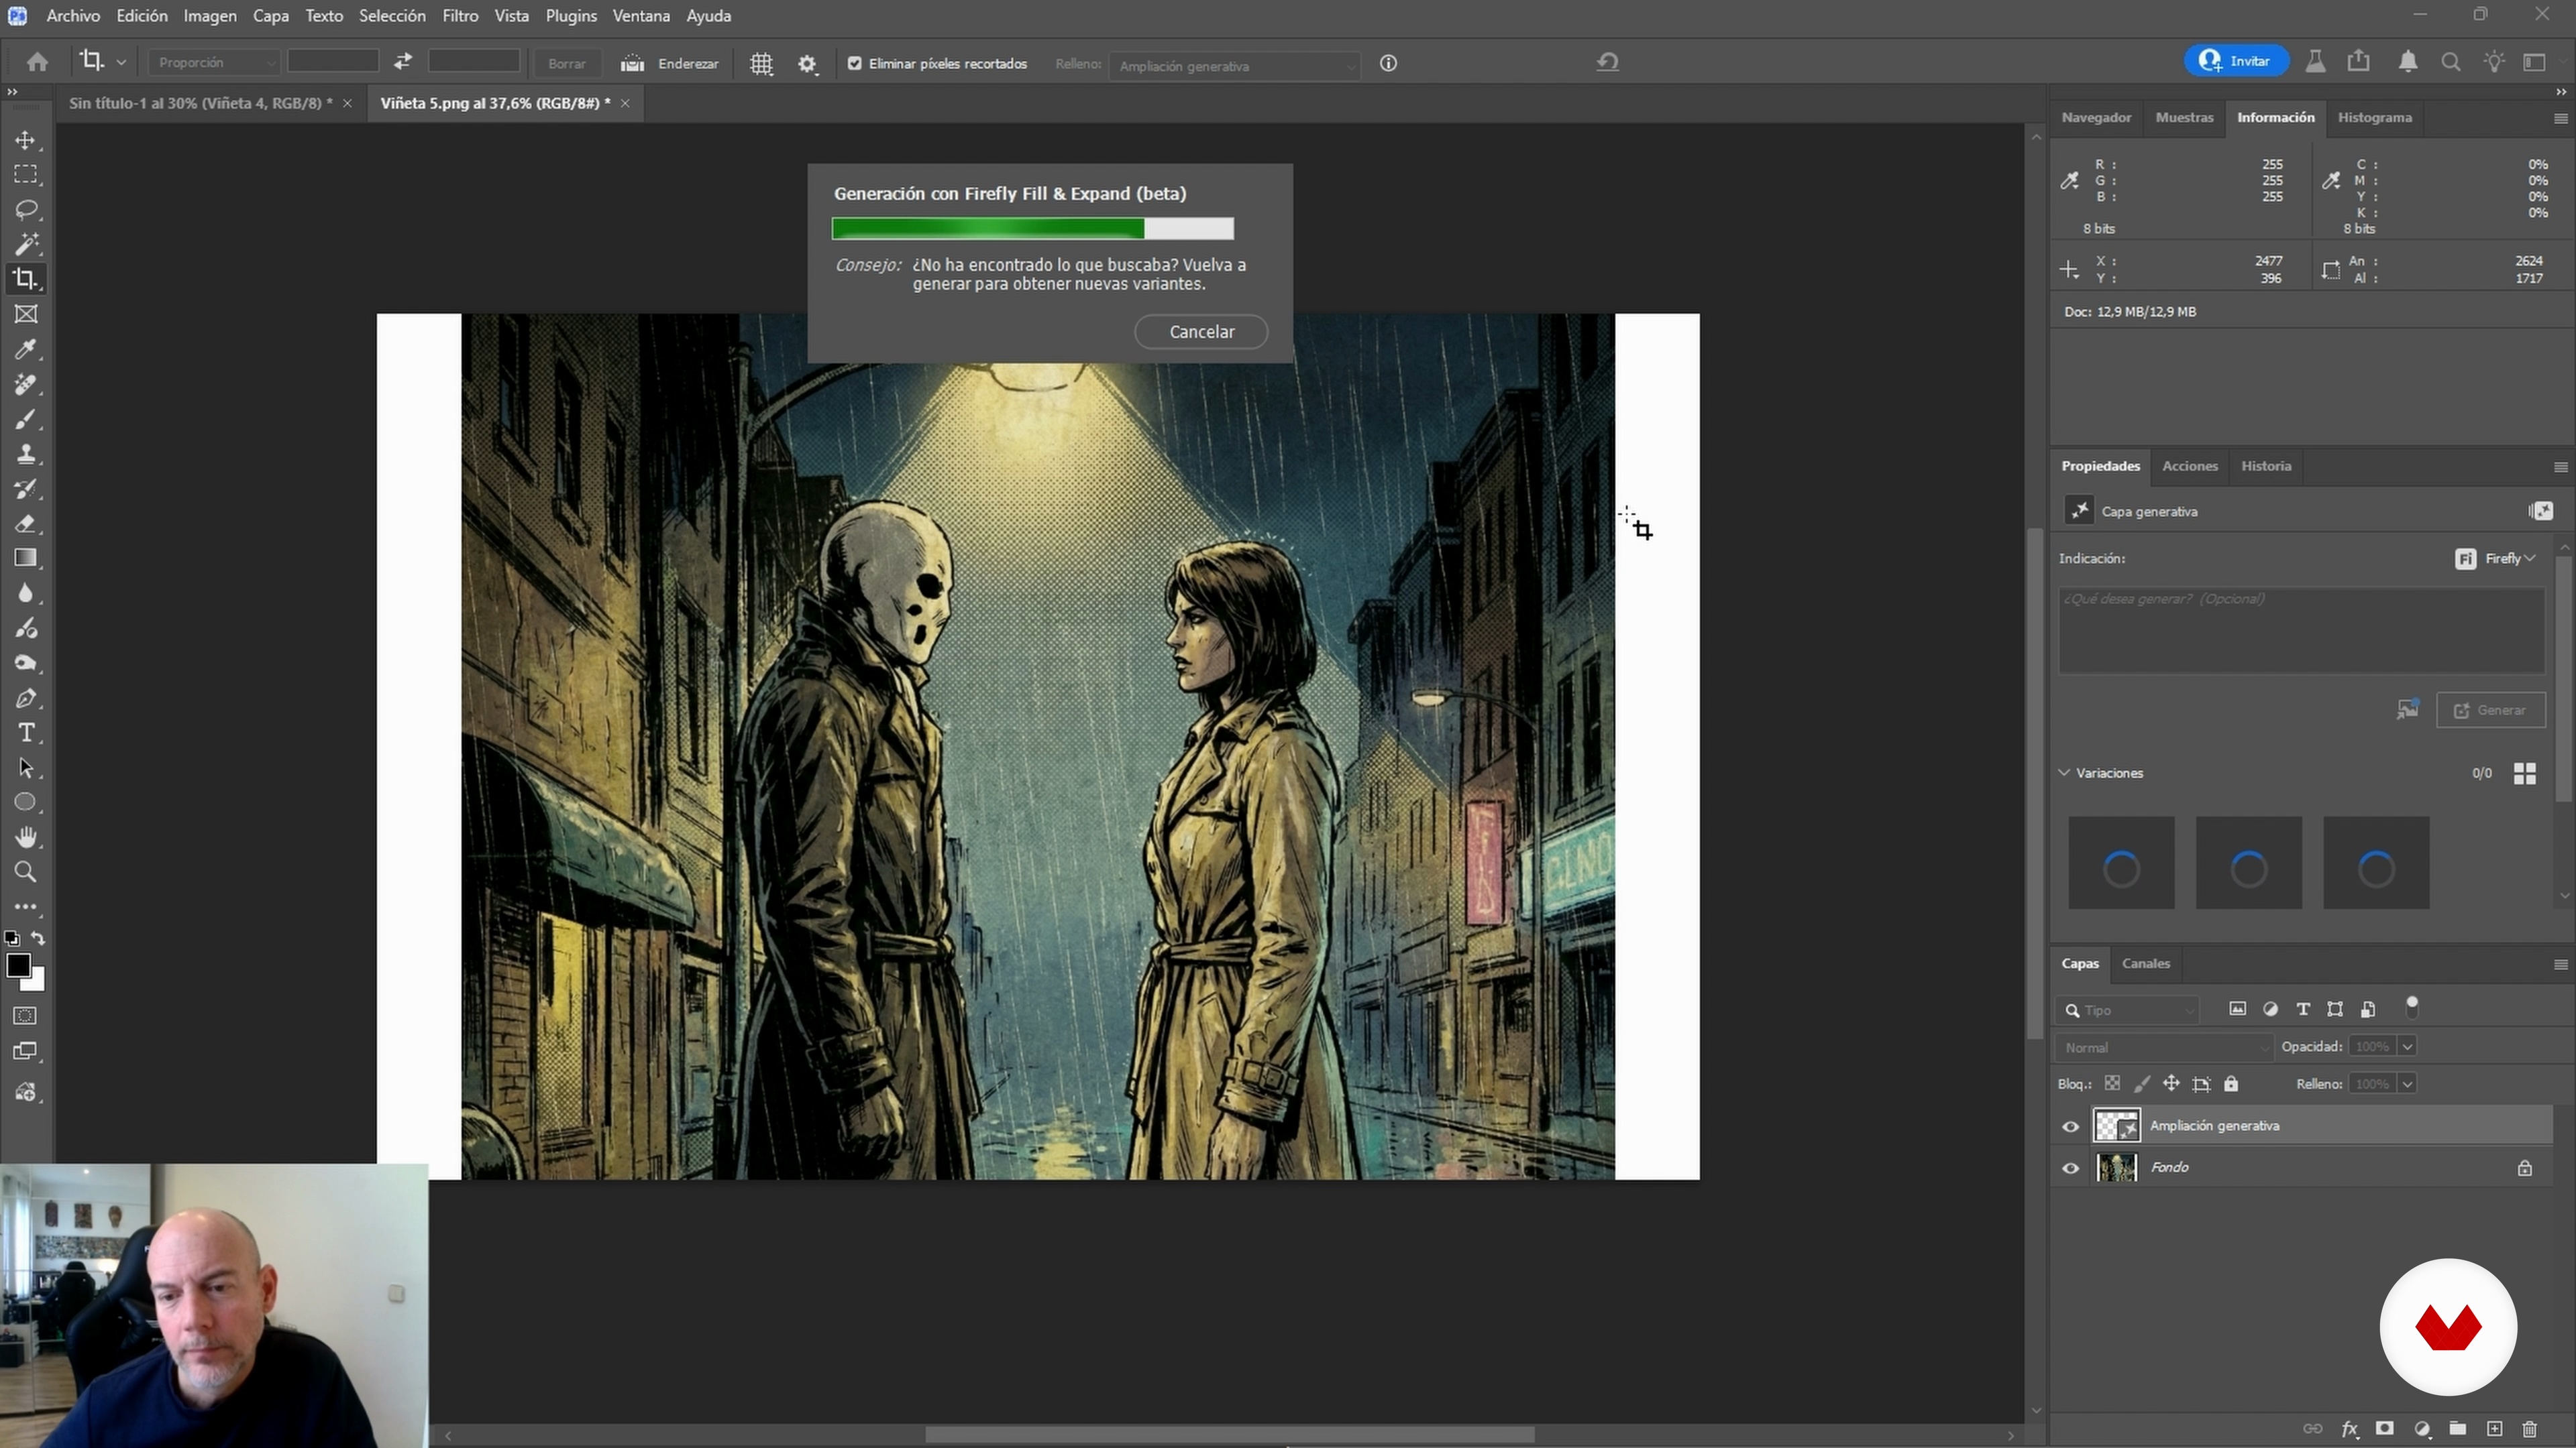
Task: Reset crop with the undo arrow icon
Action: point(1607,62)
